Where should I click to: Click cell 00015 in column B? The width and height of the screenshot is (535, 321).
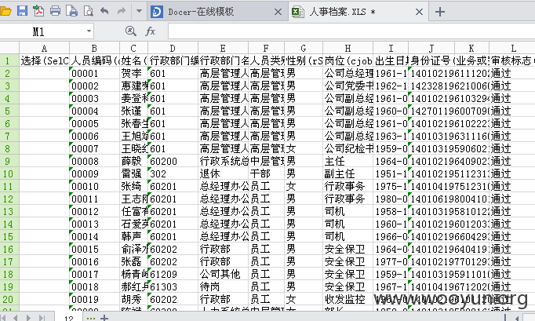94,250
